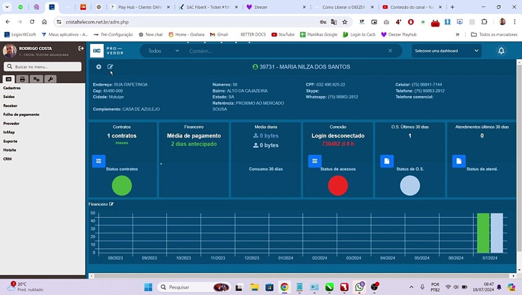This screenshot has width=522, height=295.
Task: Click the light blue Status de O.S. circle
Action: coord(410,186)
